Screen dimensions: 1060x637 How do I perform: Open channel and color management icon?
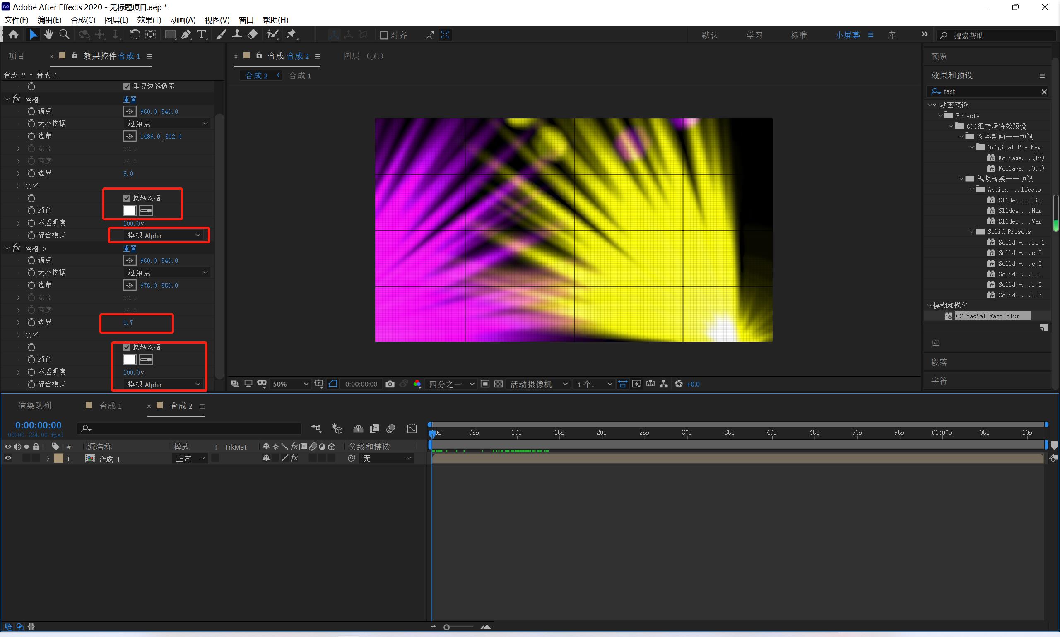pos(417,384)
